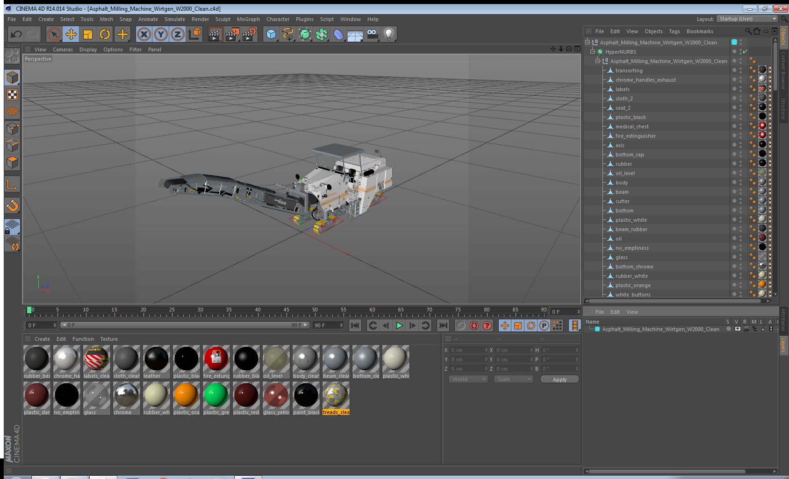Toggle Position keyframe recording
The height and width of the screenshot is (479, 789).
(x=505, y=325)
